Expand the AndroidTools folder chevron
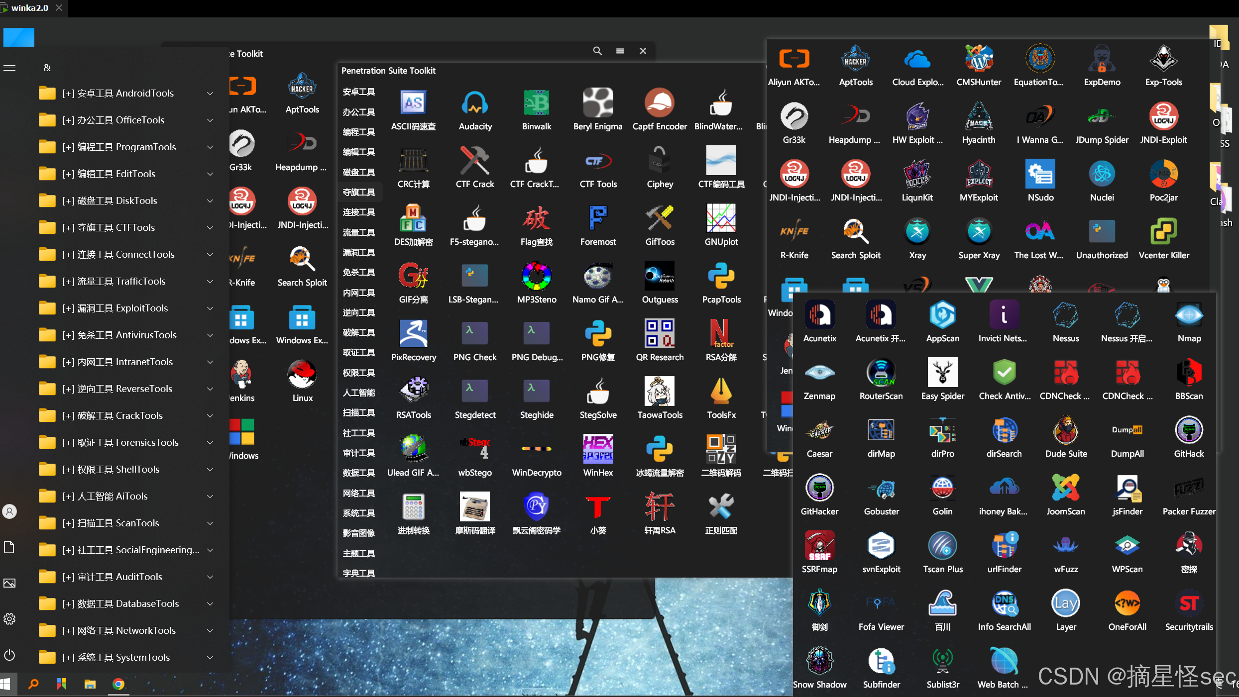Viewport: 1239px width, 697px height. click(210, 94)
